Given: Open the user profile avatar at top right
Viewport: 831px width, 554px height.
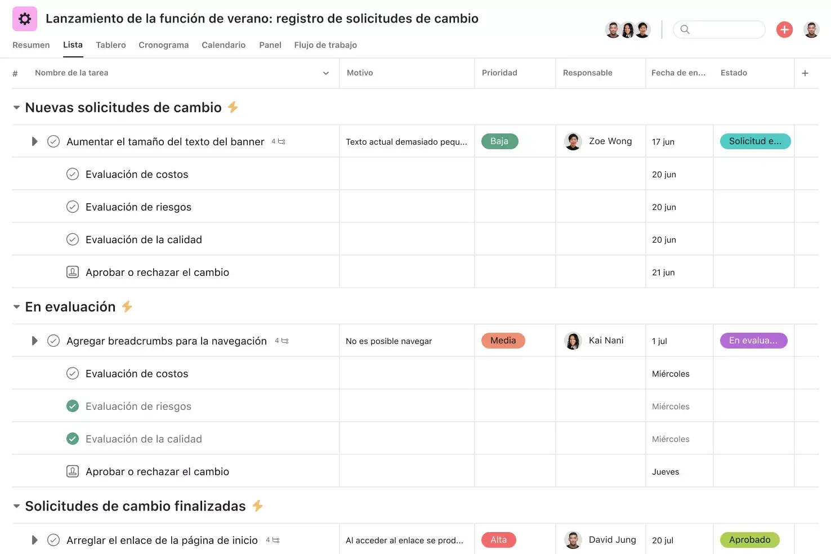Looking at the screenshot, I should coord(811,29).
